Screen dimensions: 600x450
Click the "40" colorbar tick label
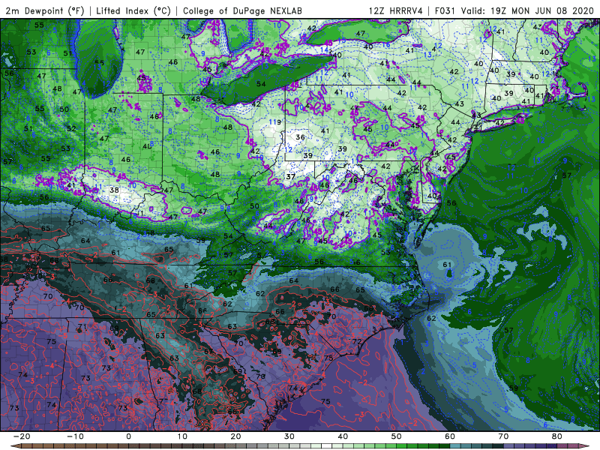click(343, 436)
